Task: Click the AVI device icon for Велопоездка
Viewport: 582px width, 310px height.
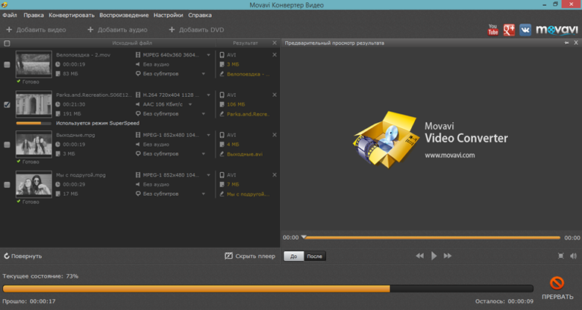Action: tap(222, 55)
